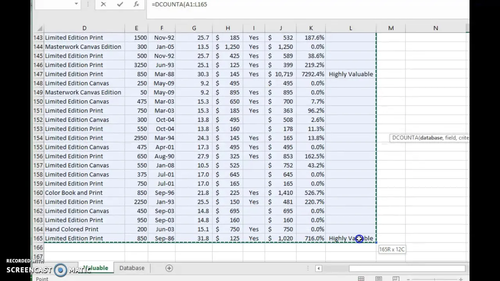Click the 31.8 cell in row 165

194,238
